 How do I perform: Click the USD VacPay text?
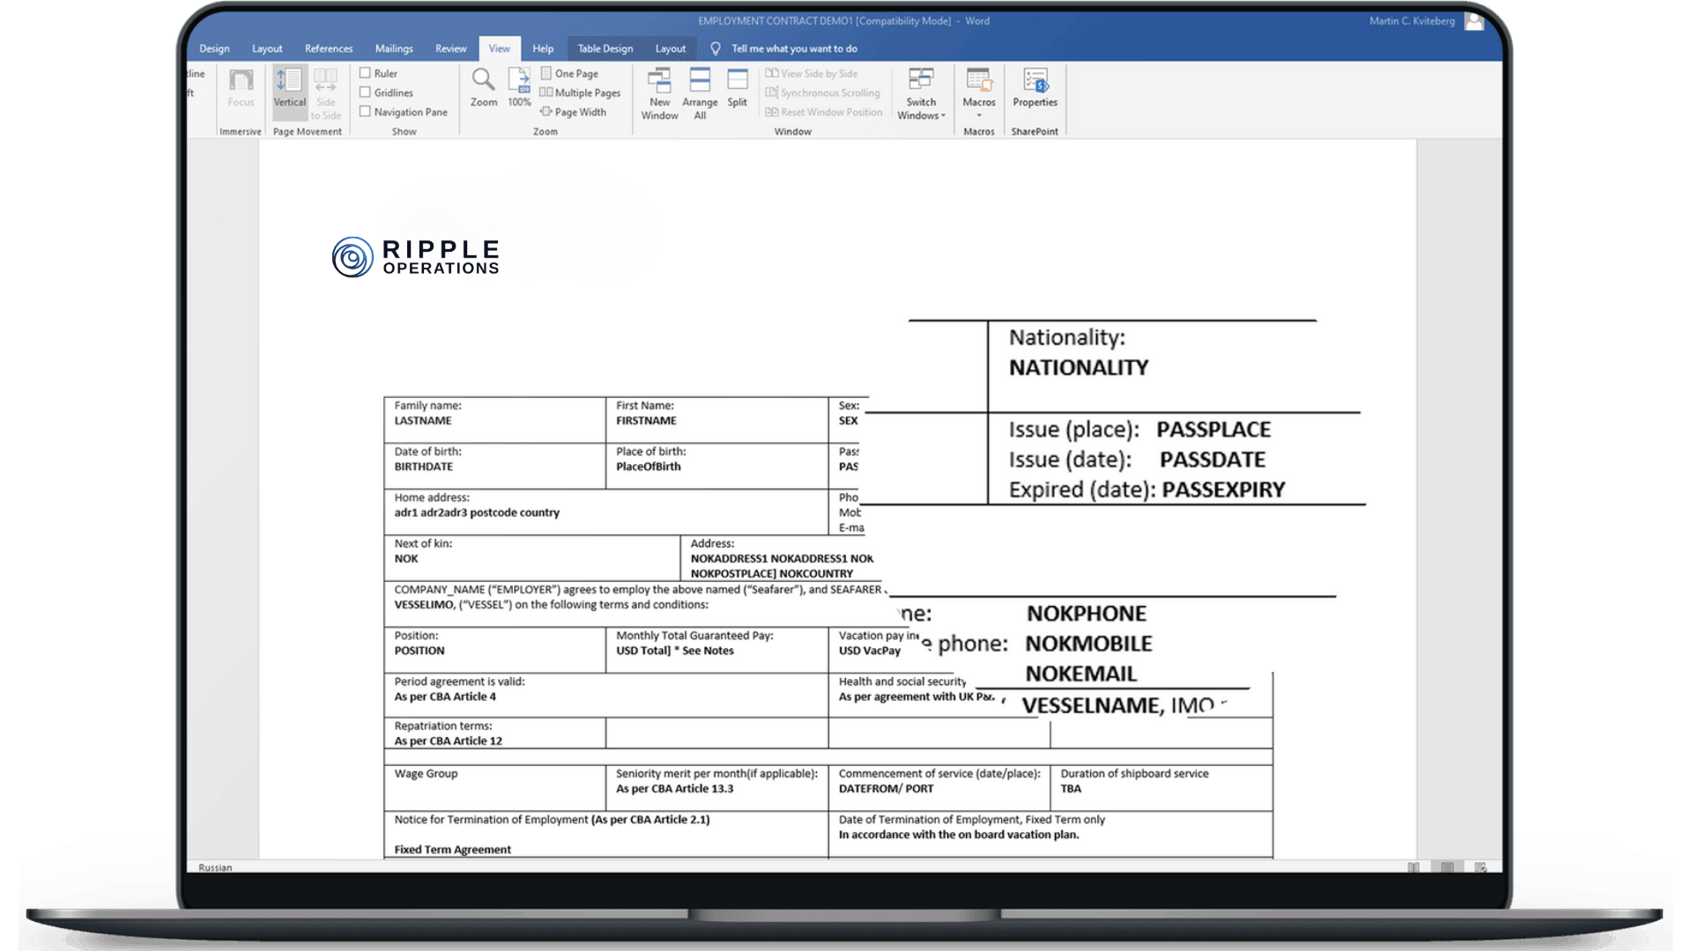tap(870, 651)
